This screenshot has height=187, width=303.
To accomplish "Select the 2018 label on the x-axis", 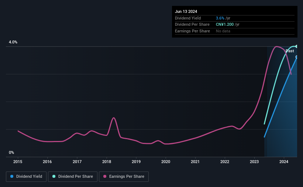I will tap(107, 162).
